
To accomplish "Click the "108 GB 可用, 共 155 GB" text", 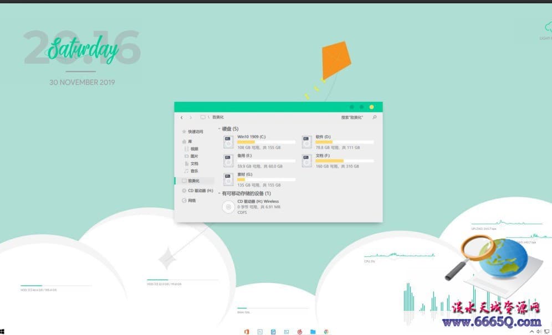I will click(259, 148).
